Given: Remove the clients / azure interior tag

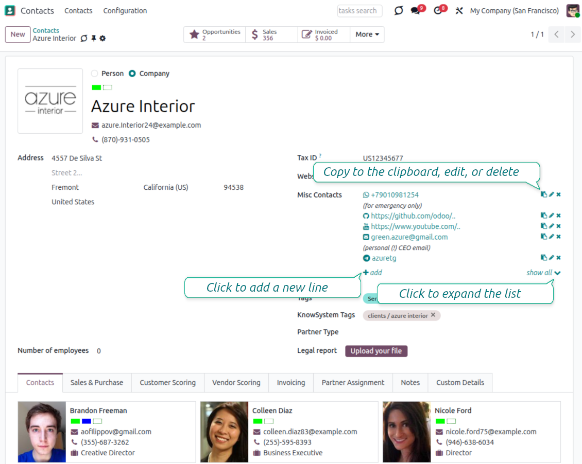Looking at the screenshot, I should point(433,315).
